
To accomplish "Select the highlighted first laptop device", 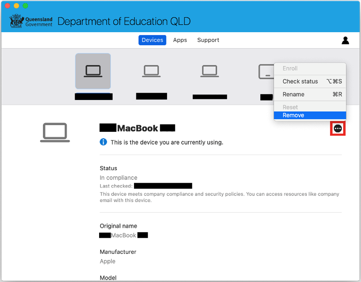I will coord(93,71).
